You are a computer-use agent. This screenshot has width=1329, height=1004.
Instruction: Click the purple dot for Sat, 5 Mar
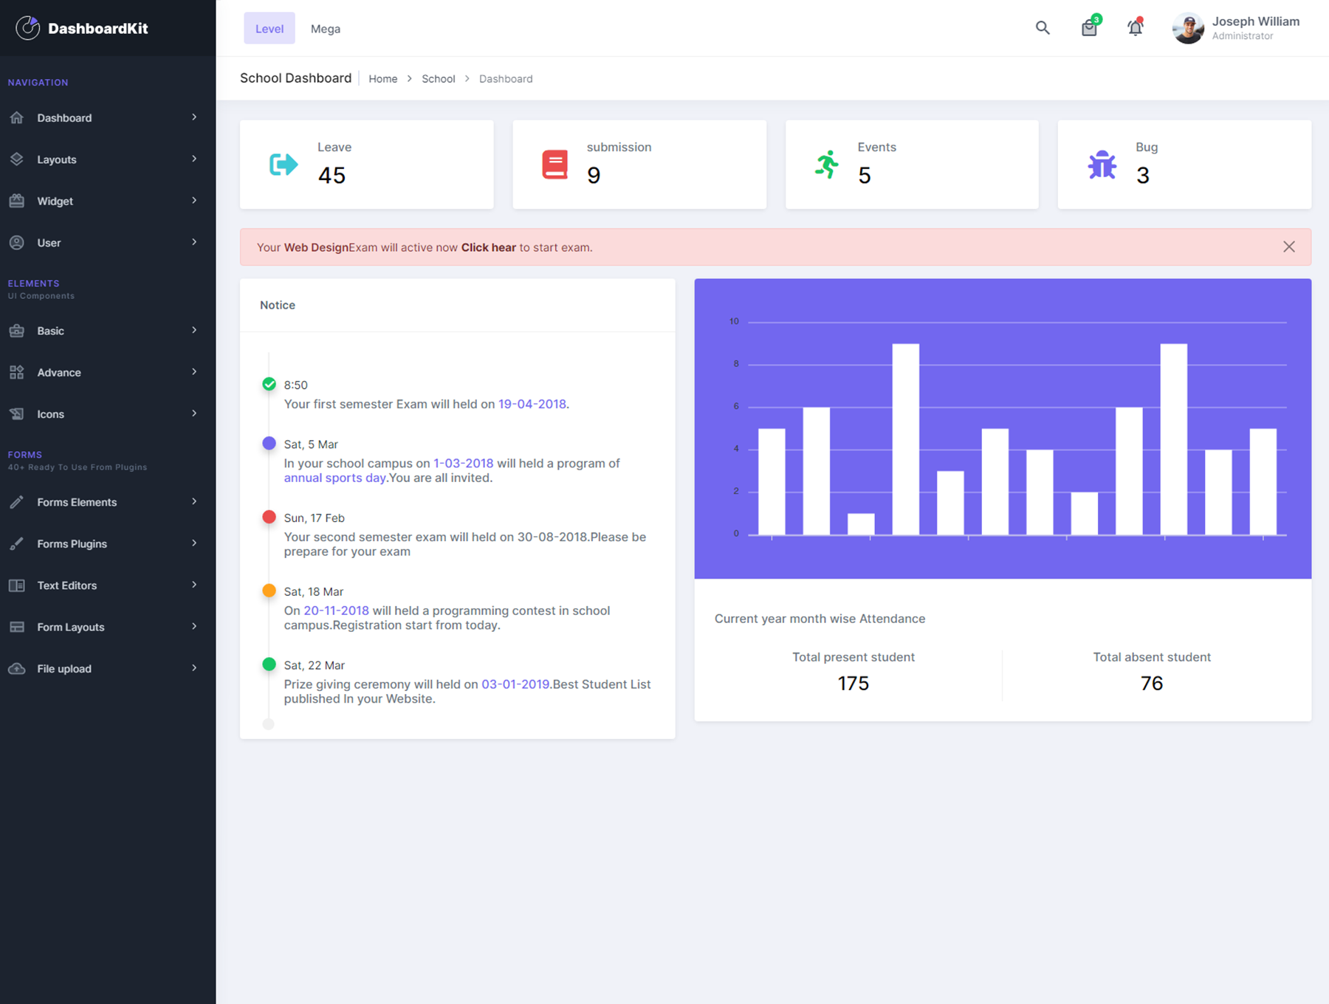269,443
